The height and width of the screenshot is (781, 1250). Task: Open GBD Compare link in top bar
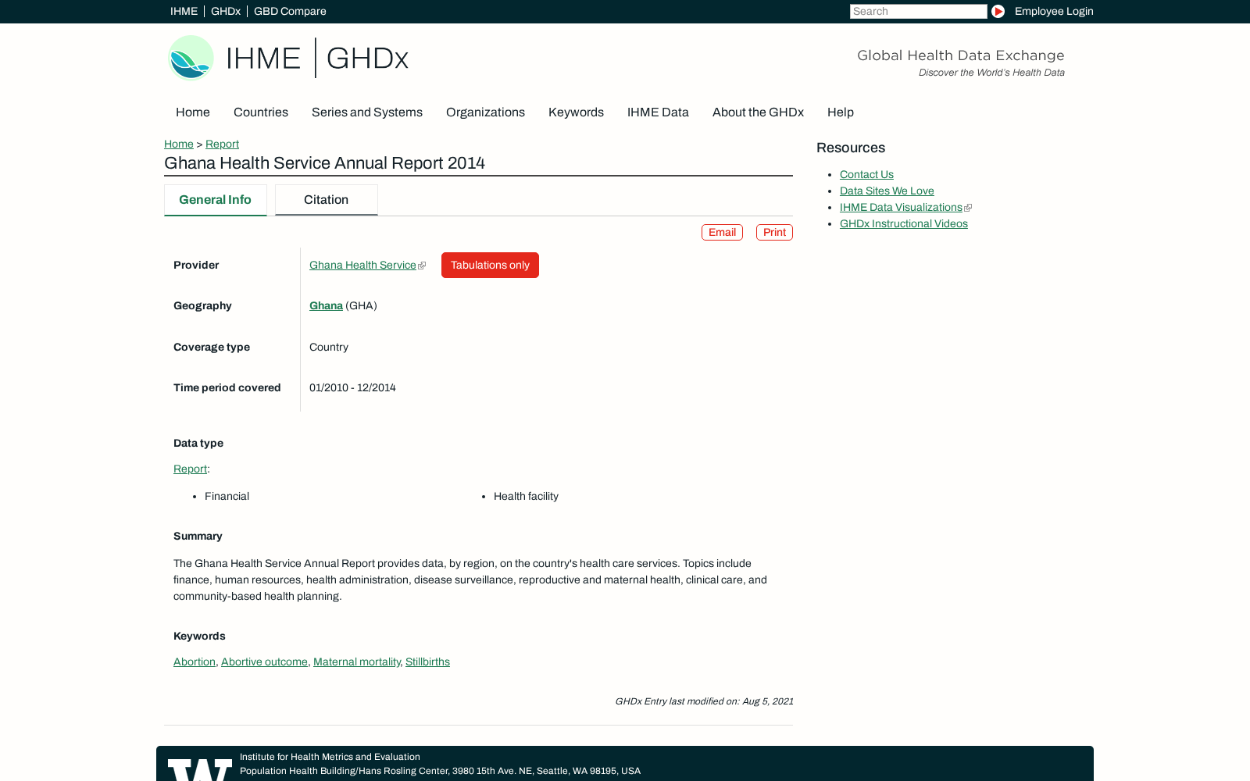coord(290,11)
